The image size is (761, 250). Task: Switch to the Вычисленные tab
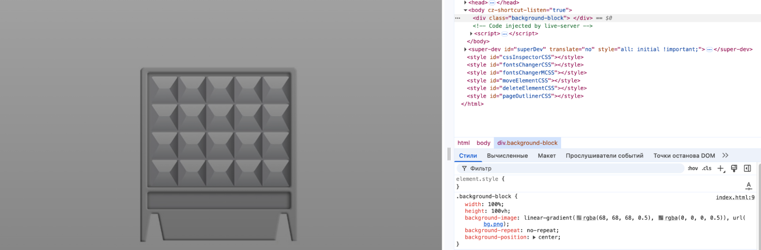[x=507, y=156]
